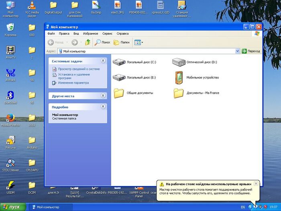Expand the address bar dropdown arrow

238,51
